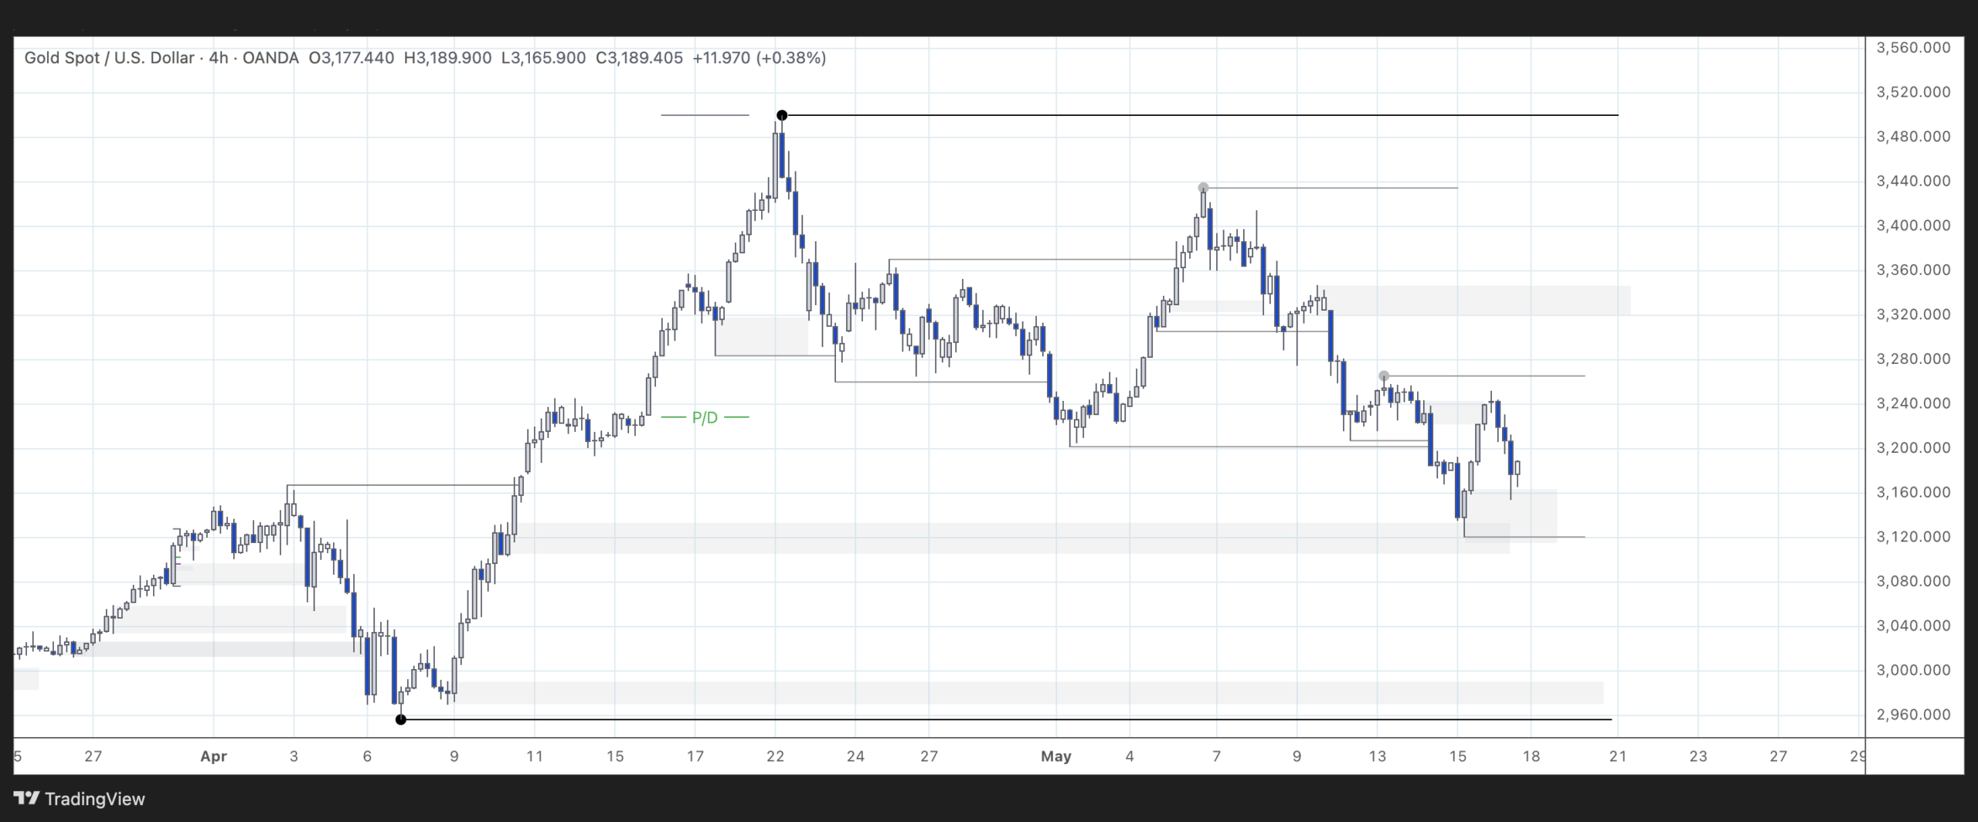Click the 3,440.000 price axis label
1978x822 pixels.
tap(1913, 182)
